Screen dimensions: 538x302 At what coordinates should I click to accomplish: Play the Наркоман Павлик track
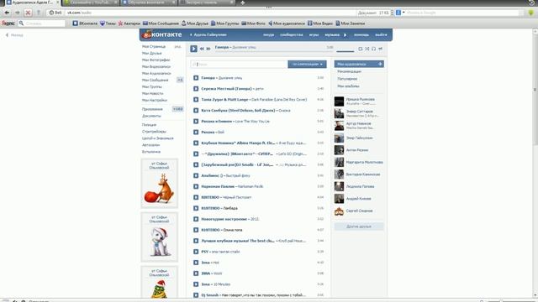pos(196,186)
